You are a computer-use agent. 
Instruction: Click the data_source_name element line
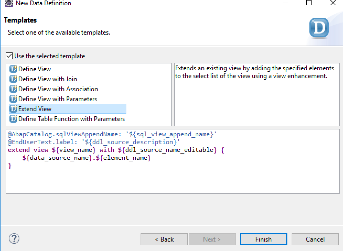pos(87,158)
